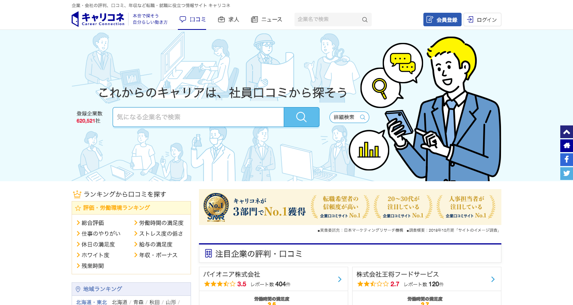Click the 本音で探そう 自分らしい働き方 tagline
This screenshot has height=305, width=573.
[150, 19]
